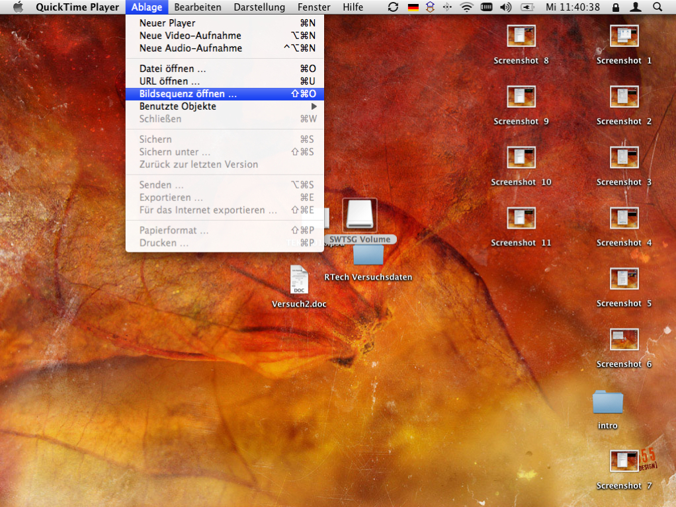Select Datei öffnen menu entry
Image resolution: width=676 pixels, height=507 pixels.
tap(225, 69)
